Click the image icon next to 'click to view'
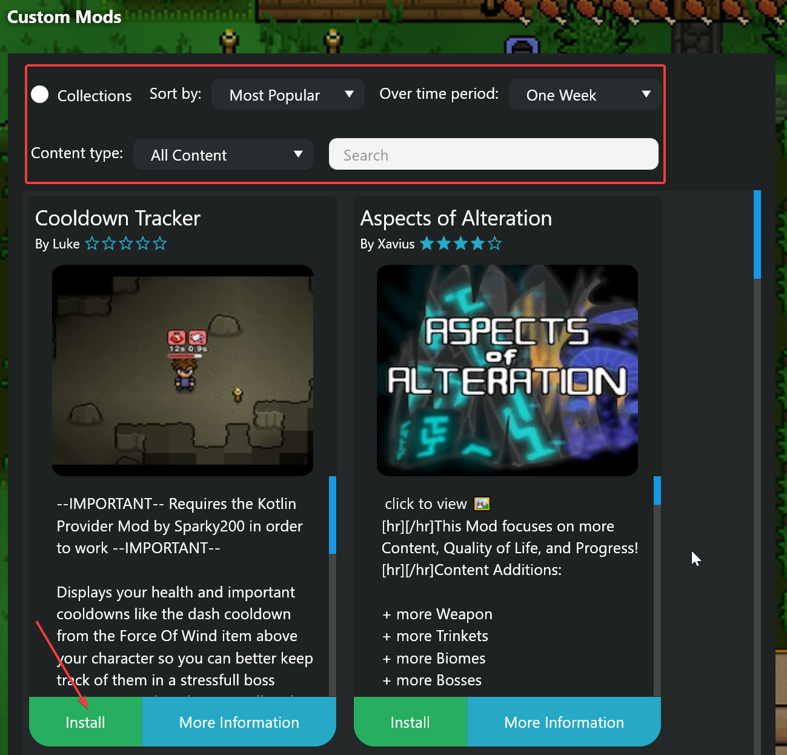 click(x=482, y=504)
